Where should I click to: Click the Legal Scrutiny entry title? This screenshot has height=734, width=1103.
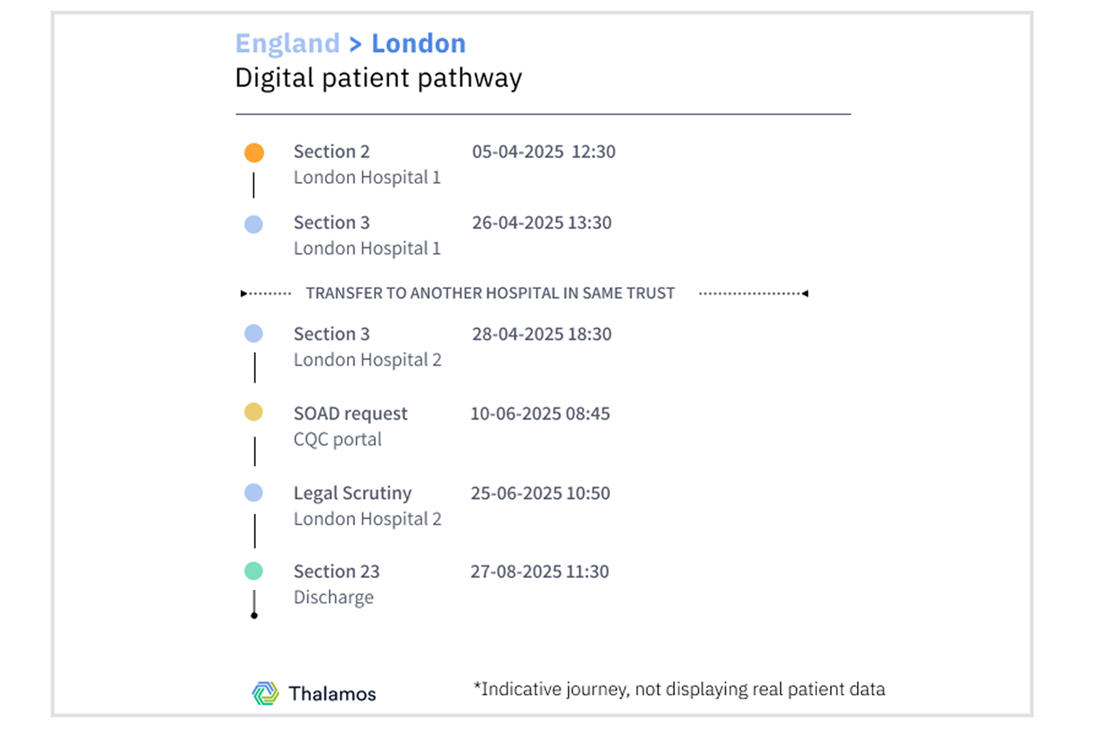pyautogui.click(x=353, y=493)
